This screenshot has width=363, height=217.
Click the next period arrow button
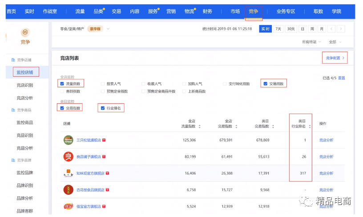[341, 29]
